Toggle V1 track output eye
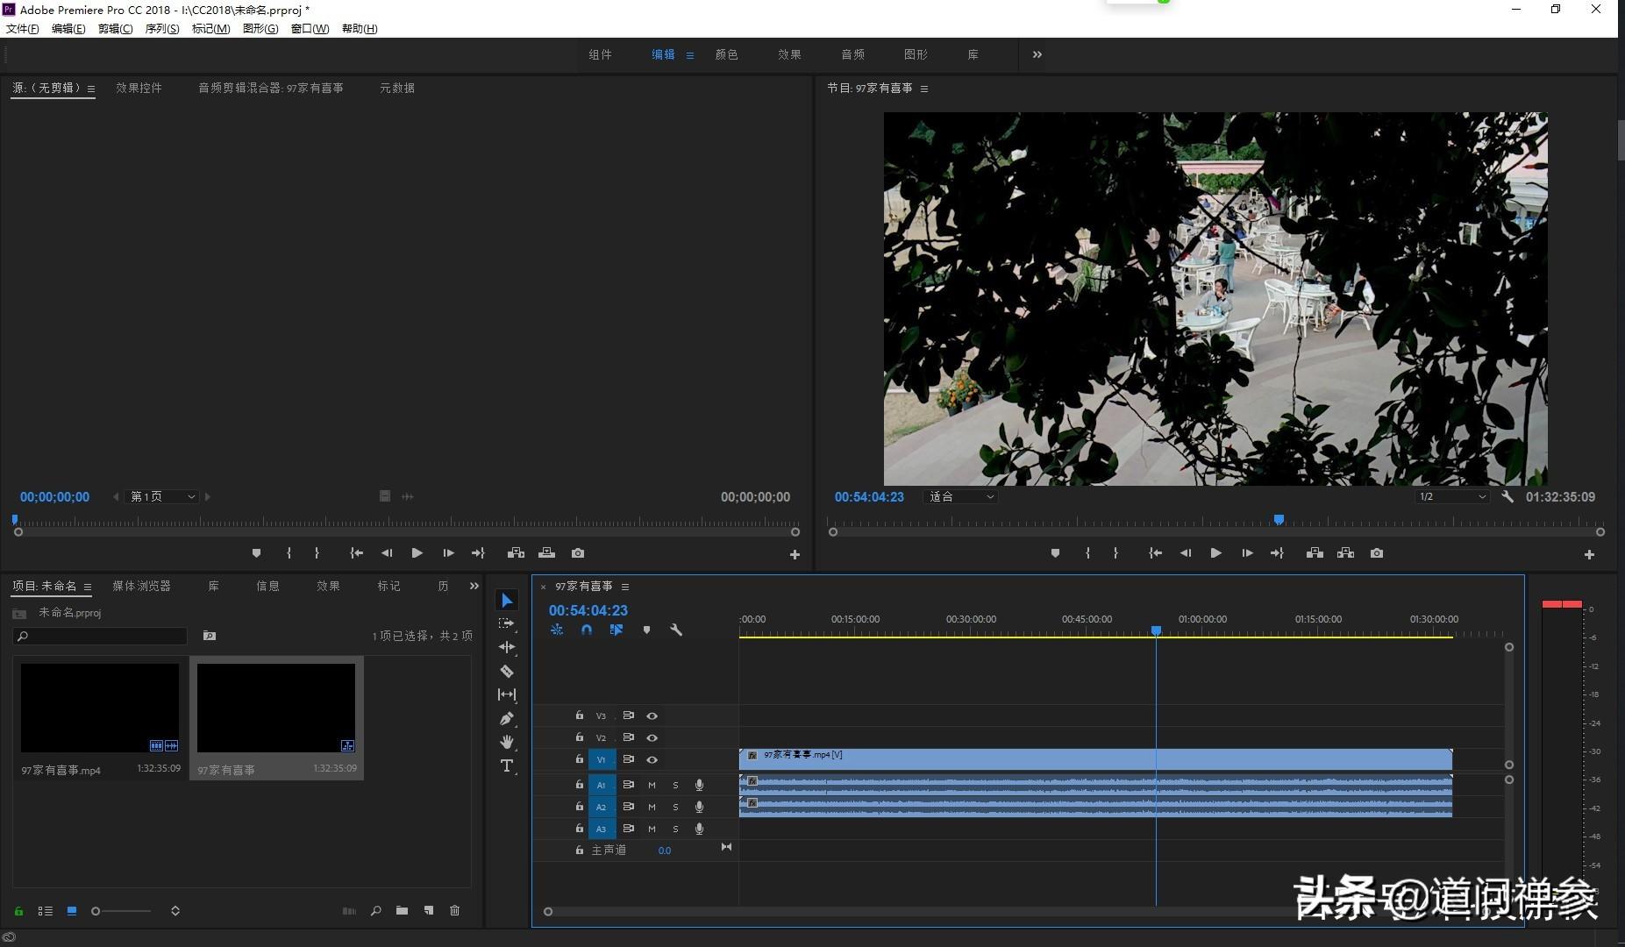Viewport: 1625px width, 947px height. pos(652,759)
